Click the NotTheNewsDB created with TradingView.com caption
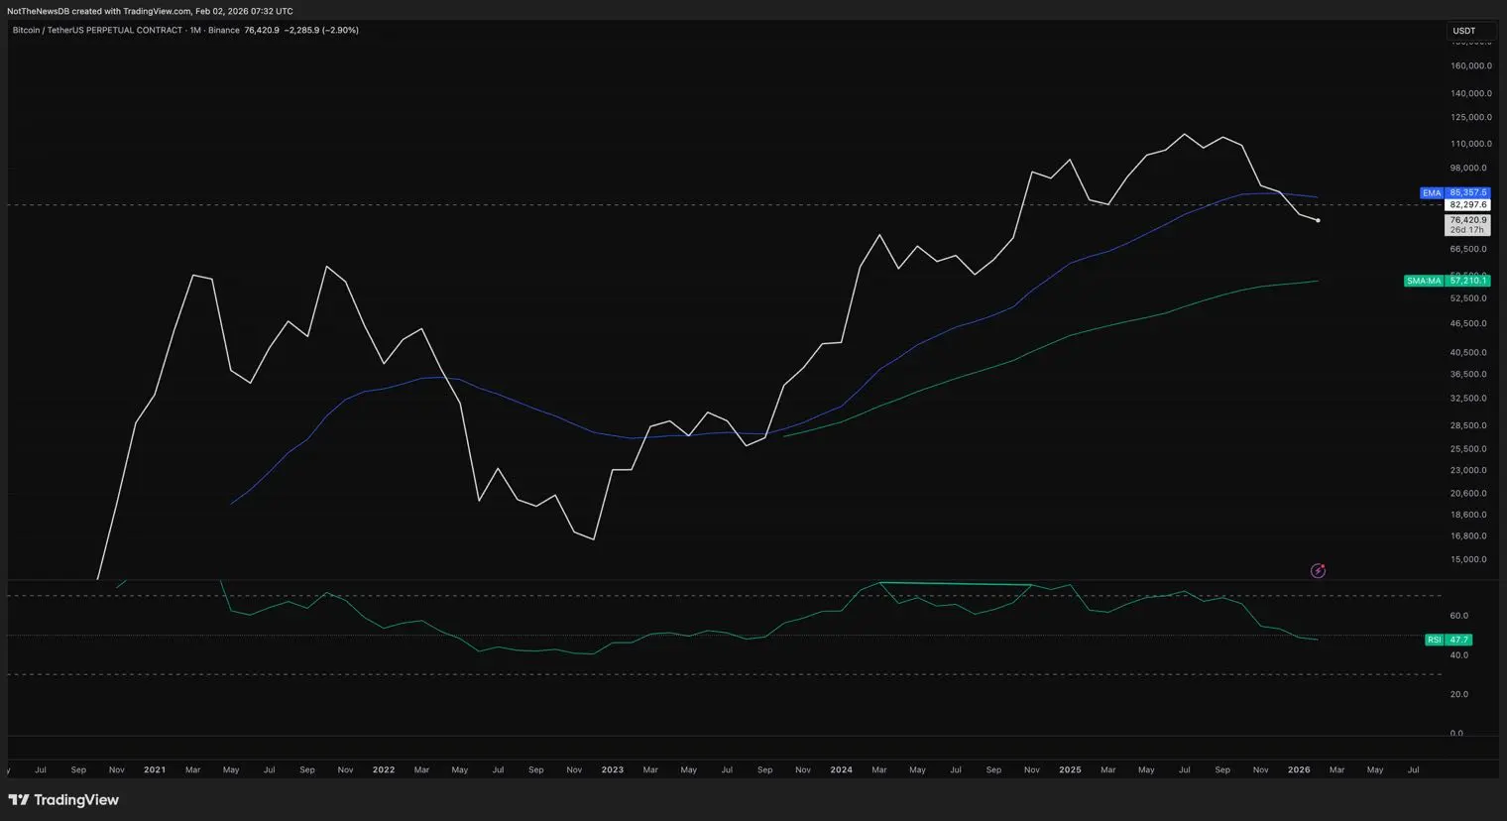Screen dimensions: 1507x821 [x=150, y=11]
